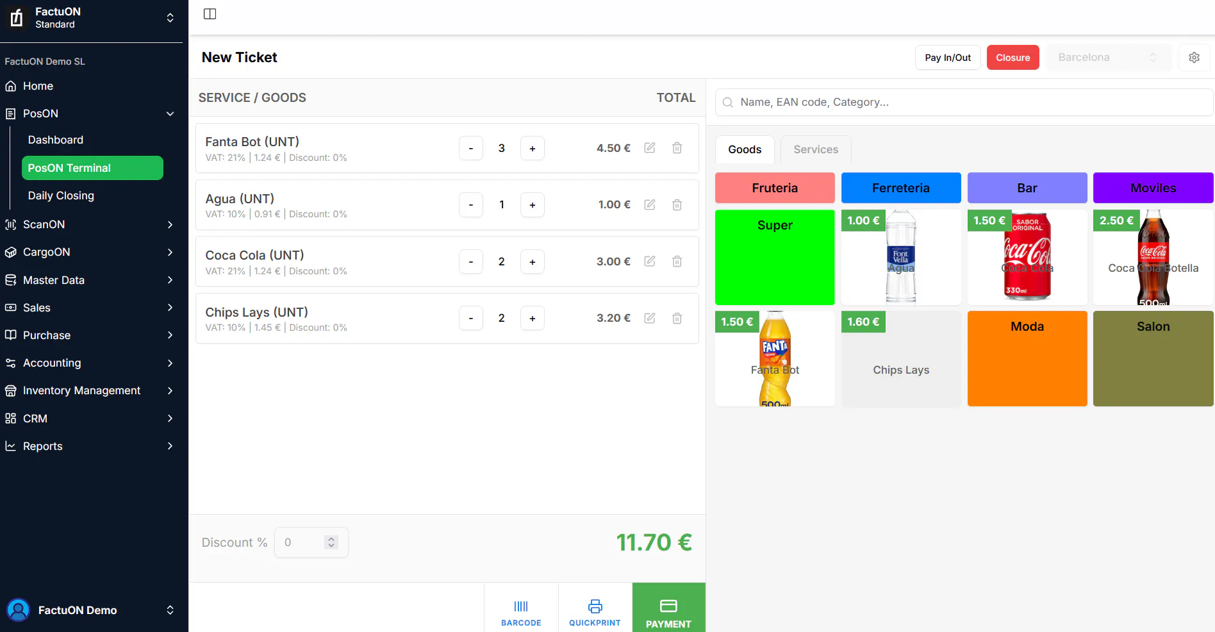1215x632 pixels.
Task: Increase Coca Cola quantity
Action: (533, 262)
